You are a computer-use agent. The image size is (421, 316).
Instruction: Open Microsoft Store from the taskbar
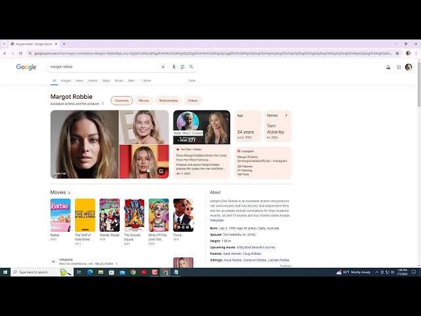coord(111,272)
